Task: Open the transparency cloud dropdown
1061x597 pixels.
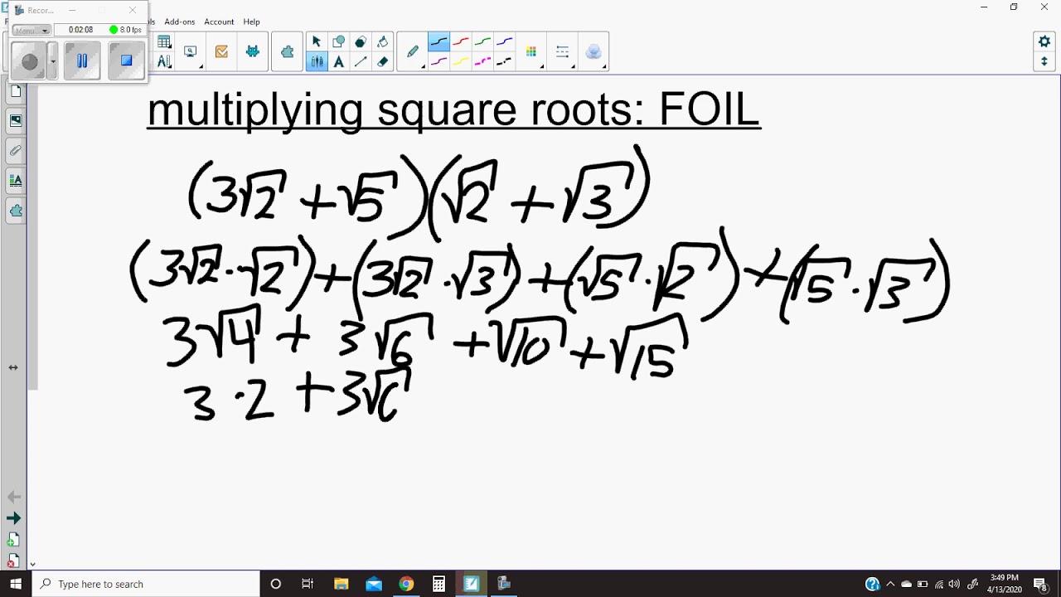Action: (593, 51)
